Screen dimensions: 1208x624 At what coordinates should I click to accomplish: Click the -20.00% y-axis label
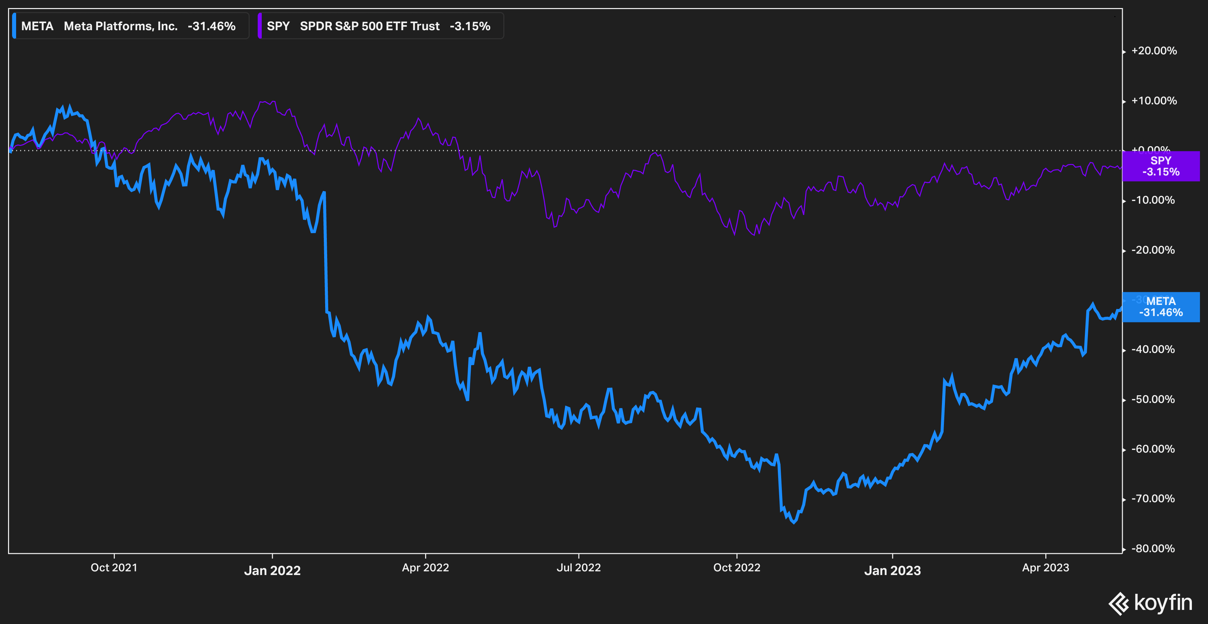click(x=1153, y=250)
